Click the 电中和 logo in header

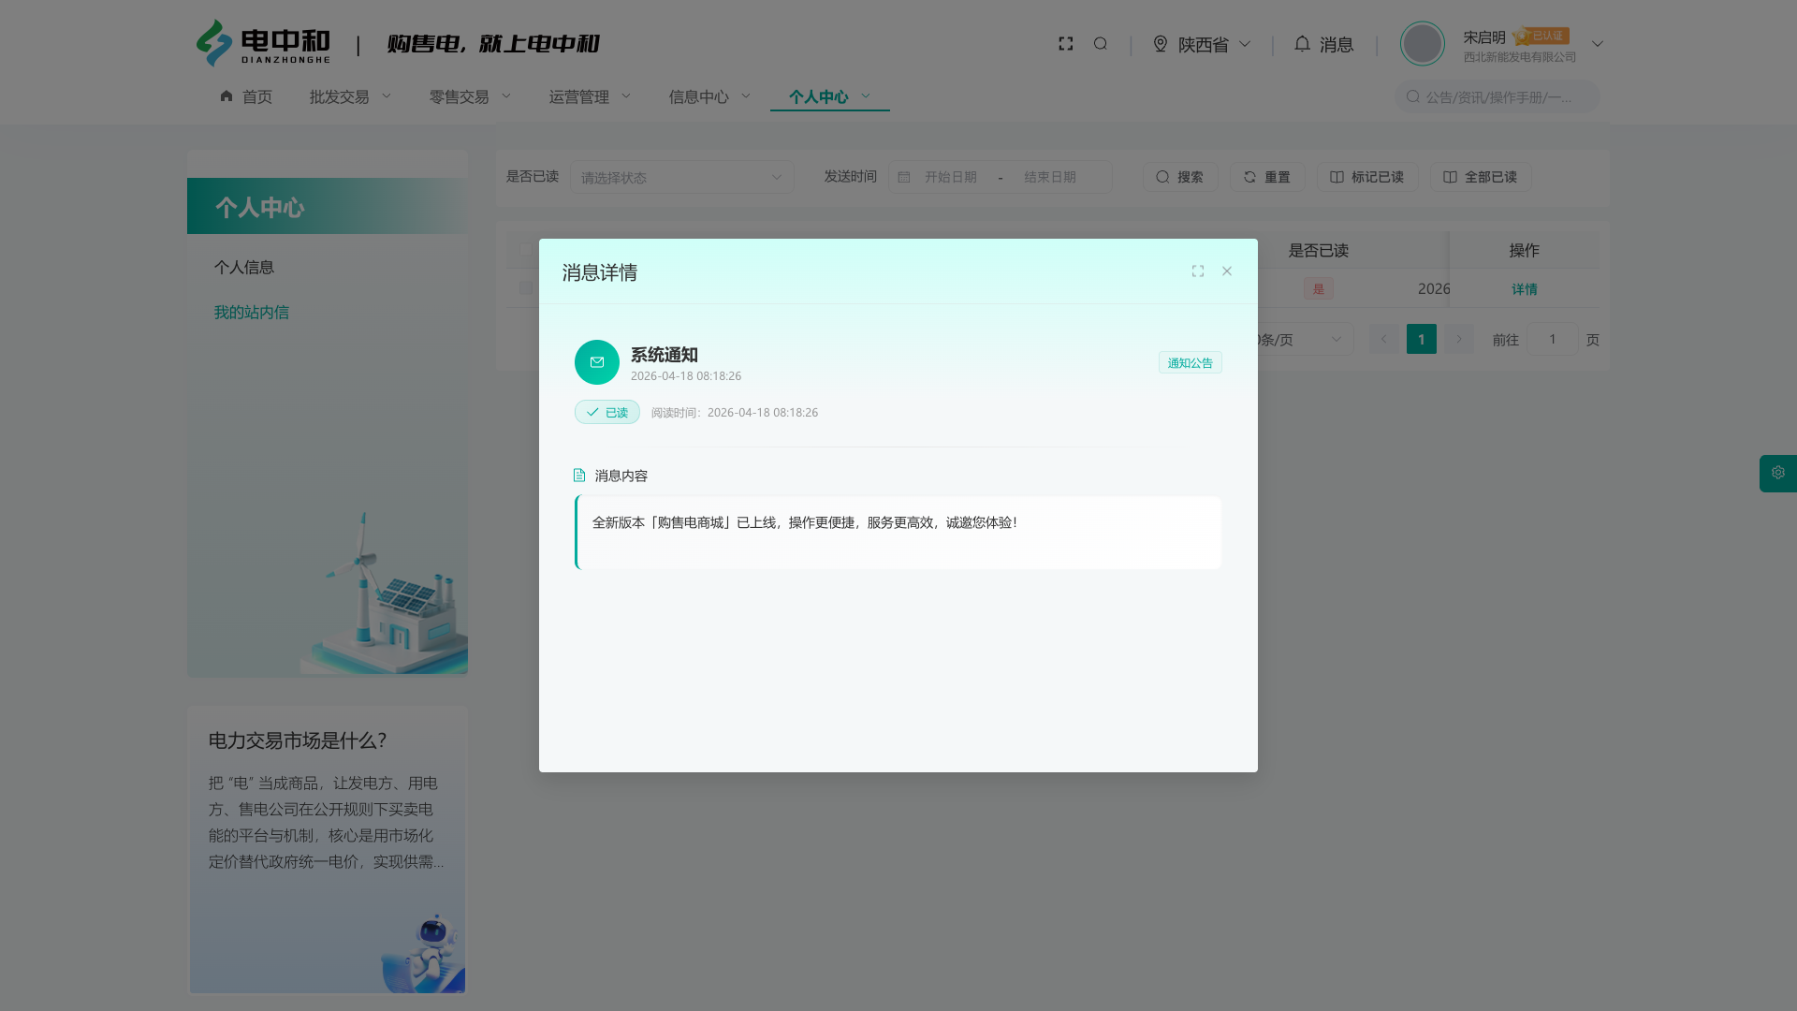263,43
